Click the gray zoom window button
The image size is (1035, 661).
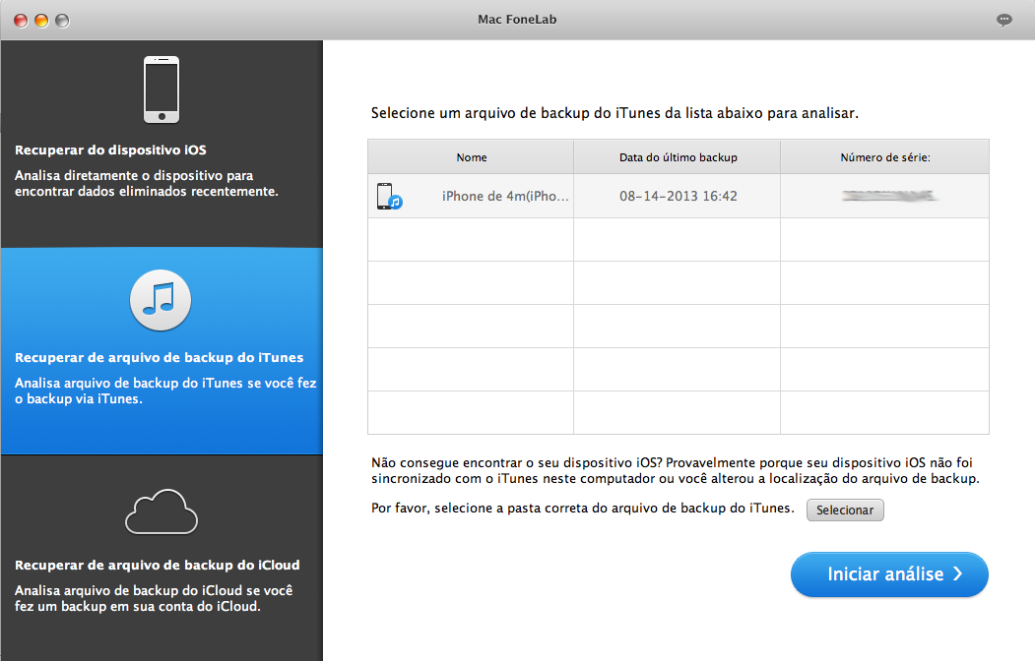(x=62, y=21)
